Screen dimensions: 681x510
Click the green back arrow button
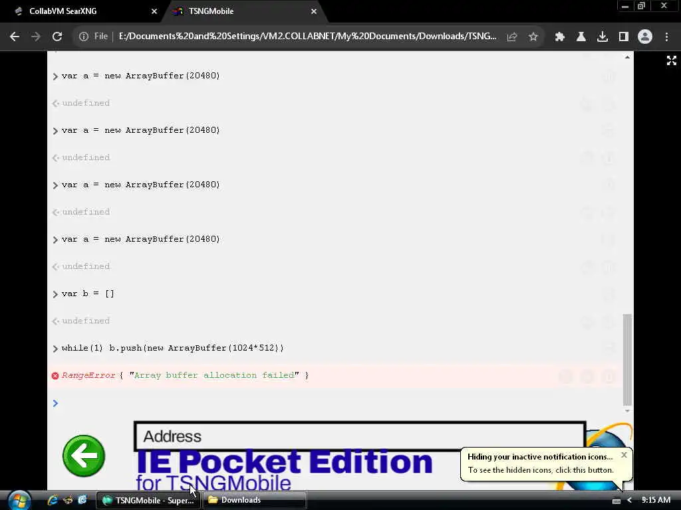click(x=84, y=456)
